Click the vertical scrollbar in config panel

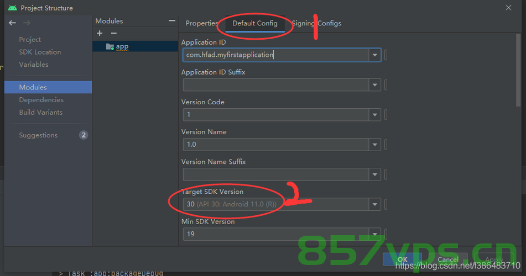518,70
